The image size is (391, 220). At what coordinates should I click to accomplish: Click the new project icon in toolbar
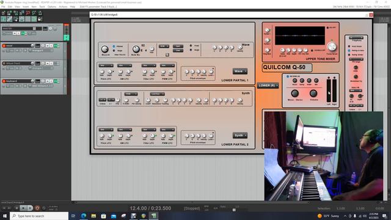click(x=4, y=13)
